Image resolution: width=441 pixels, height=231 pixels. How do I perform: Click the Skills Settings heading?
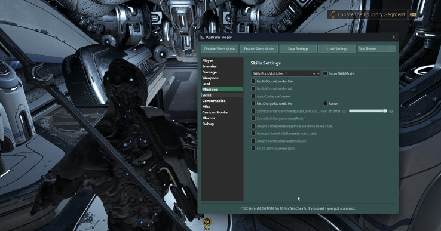pyautogui.click(x=265, y=63)
